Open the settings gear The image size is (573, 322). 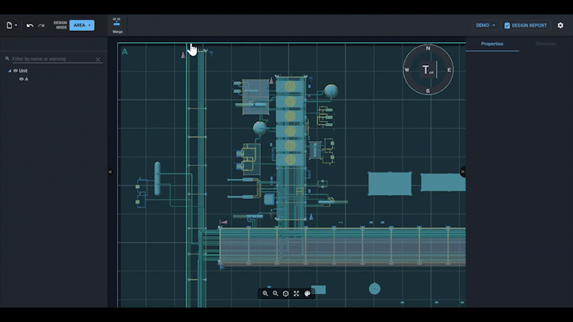point(560,25)
